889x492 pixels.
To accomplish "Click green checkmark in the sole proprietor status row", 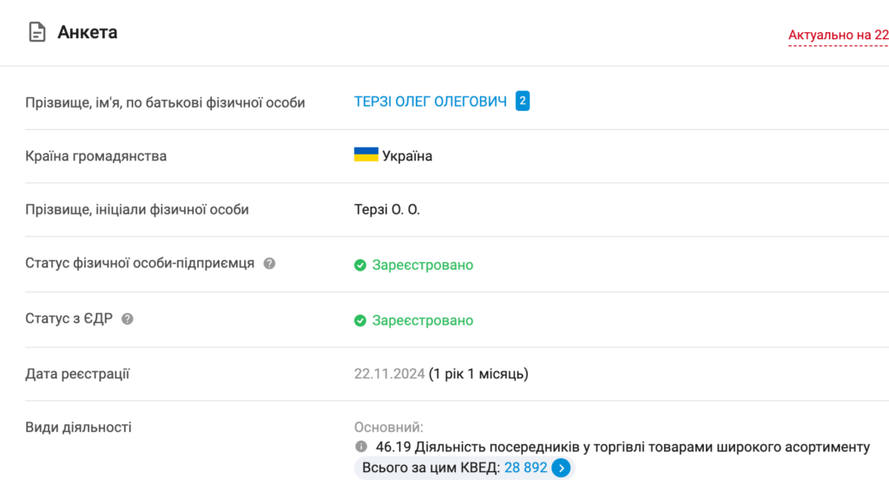I will coord(360,266).
